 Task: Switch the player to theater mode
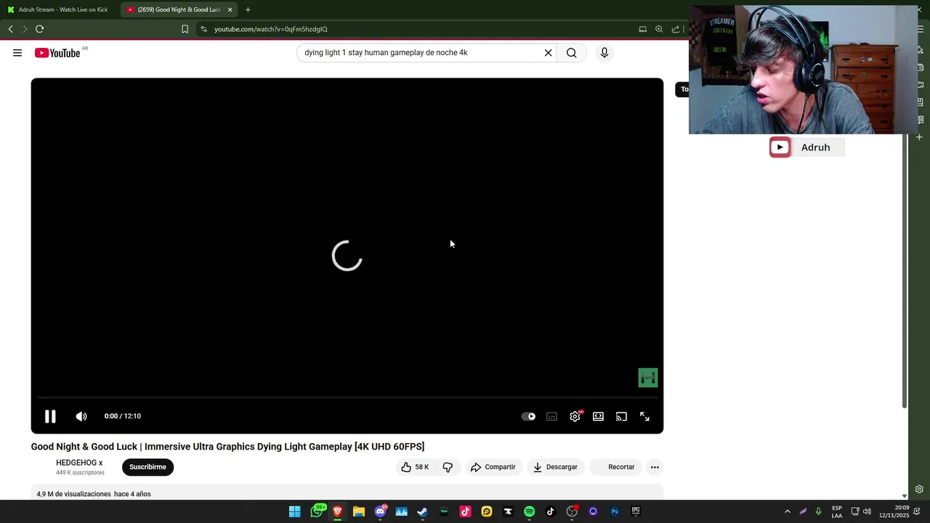(x=598, y=417)
